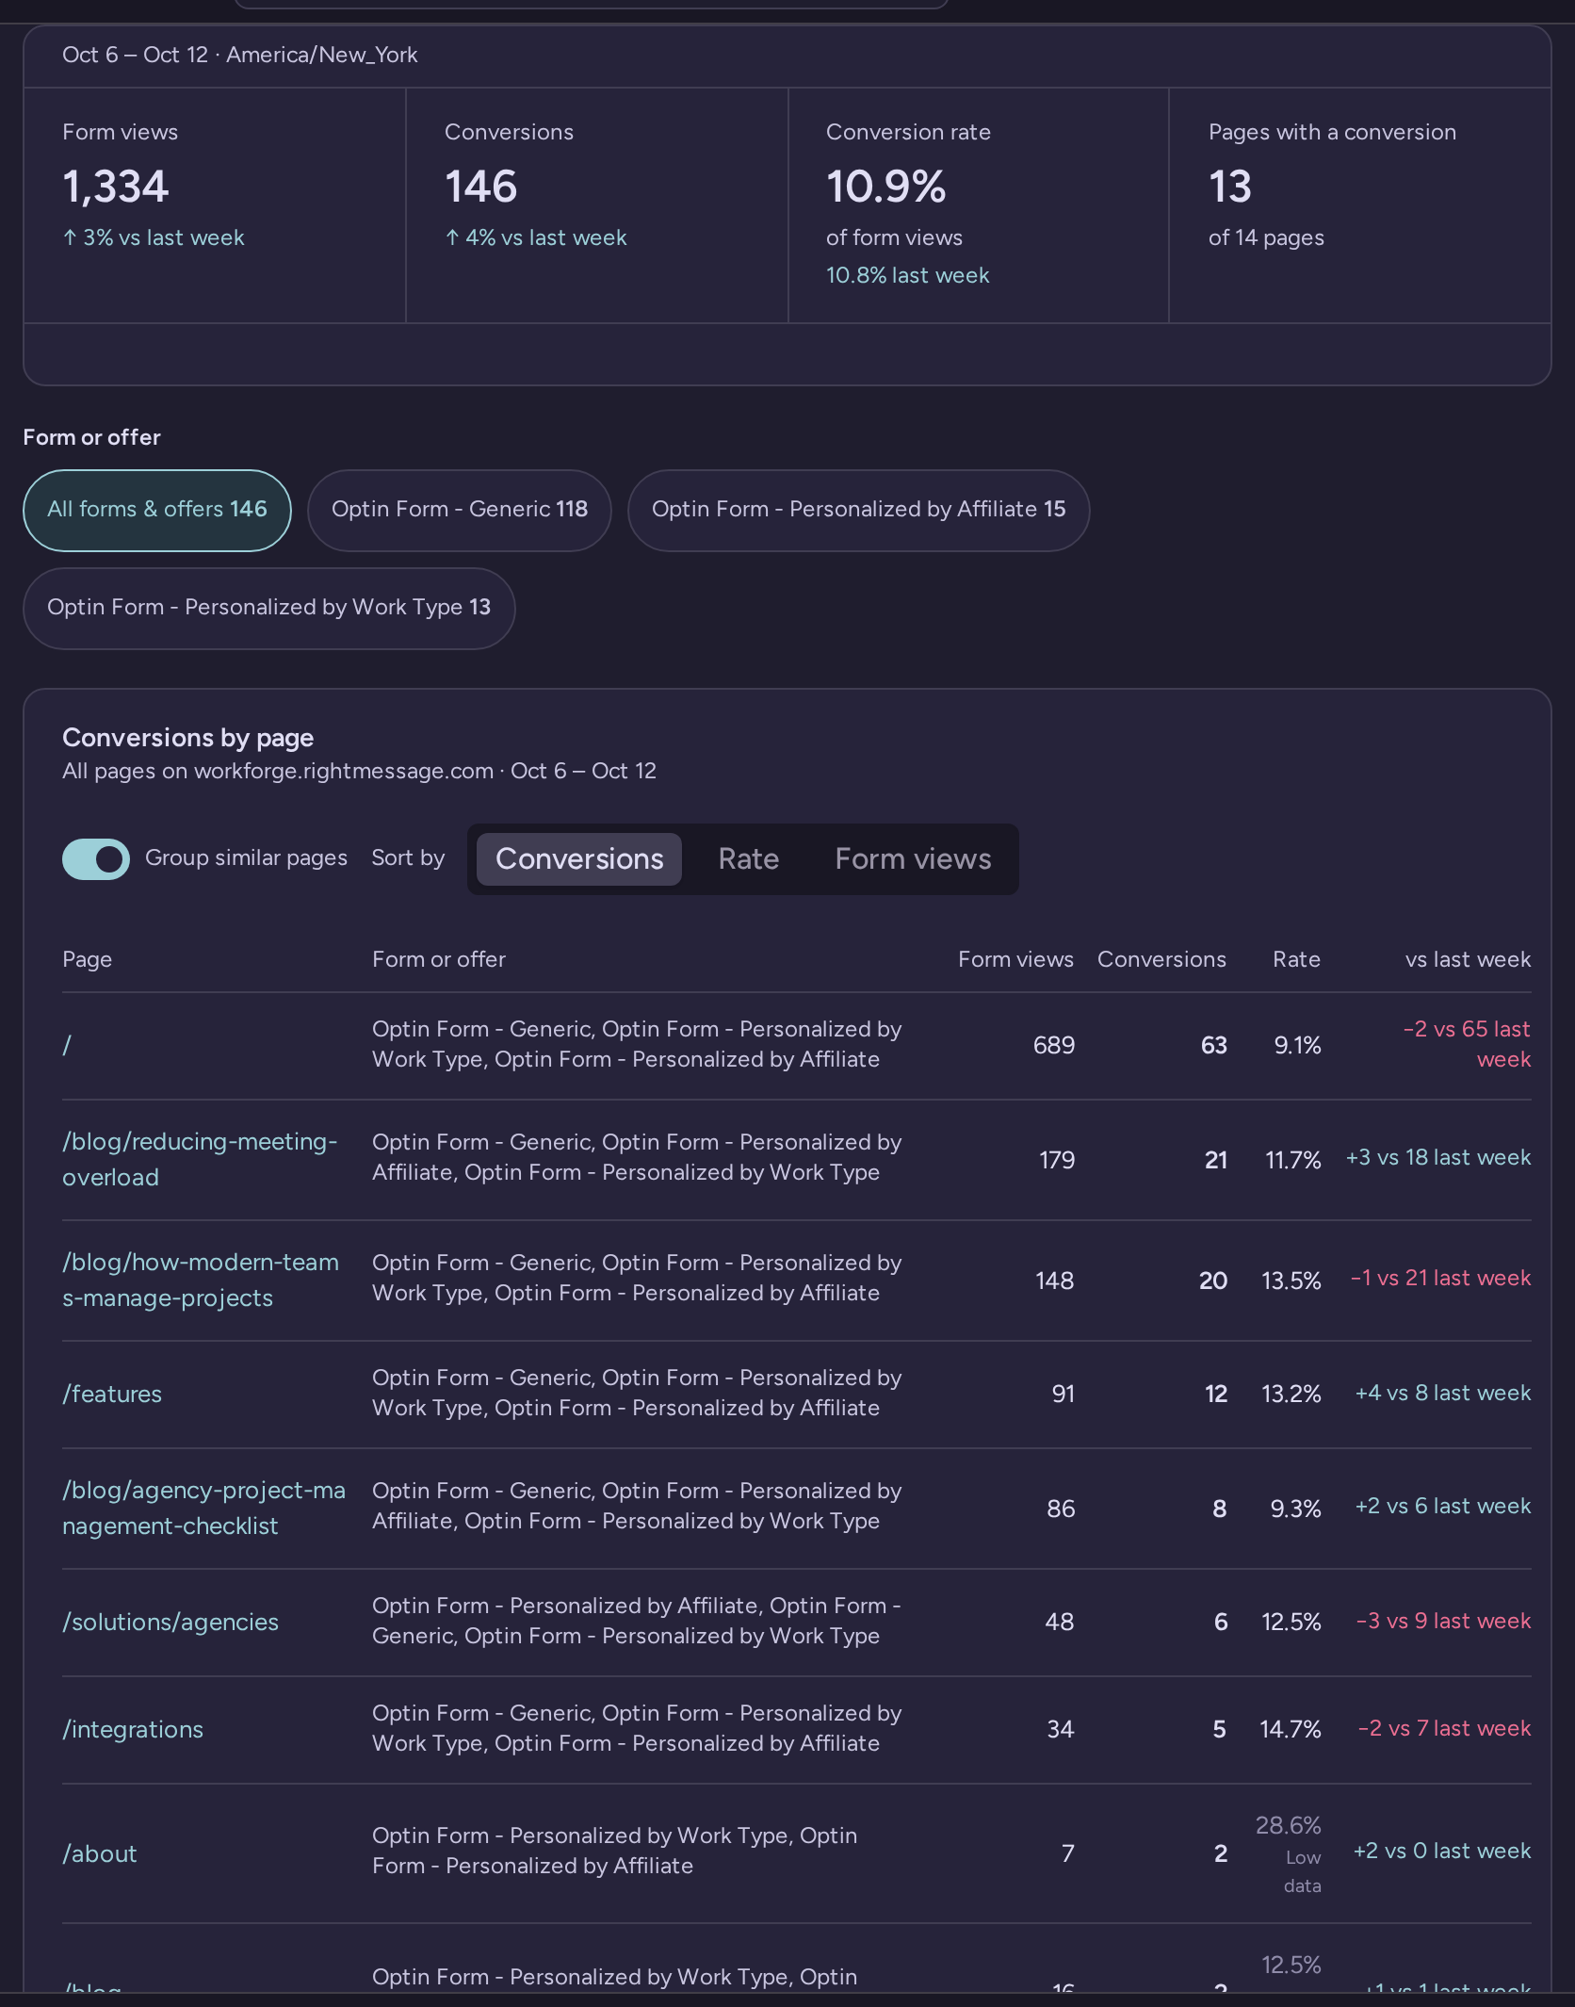
Task: Filter by Optin Form - Generic
Action: pos(460,510)
